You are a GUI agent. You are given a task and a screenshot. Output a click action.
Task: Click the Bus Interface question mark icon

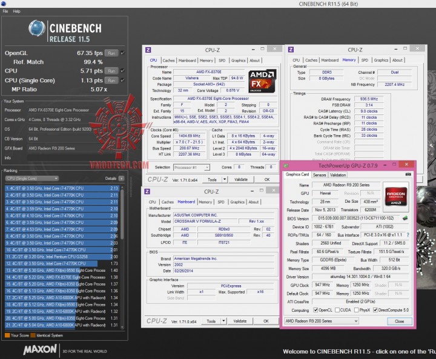(408, 235)
